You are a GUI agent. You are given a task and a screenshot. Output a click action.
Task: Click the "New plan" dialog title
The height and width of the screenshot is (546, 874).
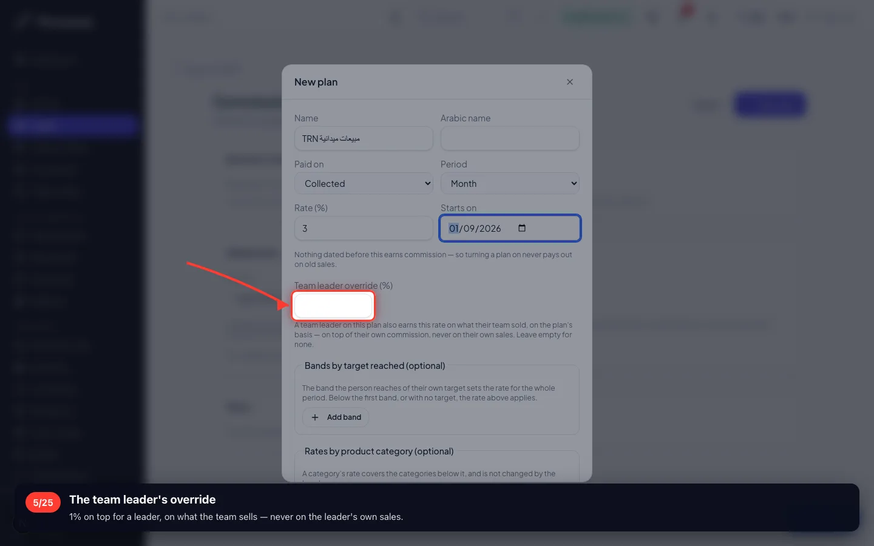(x=316, y=82)
